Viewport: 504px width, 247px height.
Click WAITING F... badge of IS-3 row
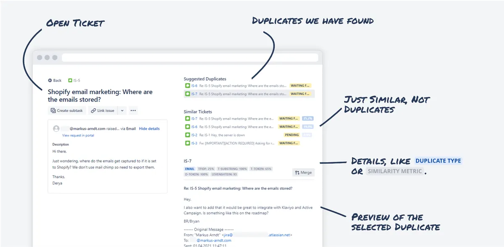(x=289, y=143)
